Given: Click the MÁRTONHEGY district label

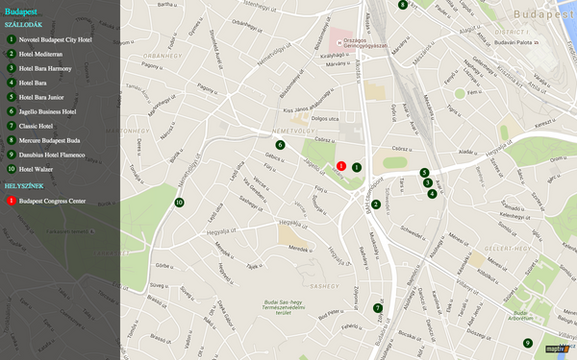Looking at the screenshot, I should pyautogui.click(x=128, y=132).
